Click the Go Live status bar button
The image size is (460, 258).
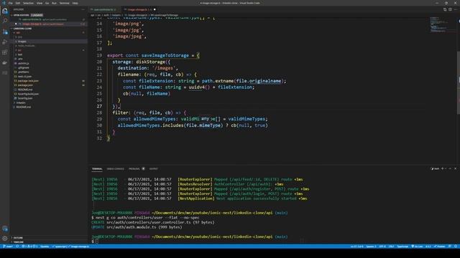point(417,247)
